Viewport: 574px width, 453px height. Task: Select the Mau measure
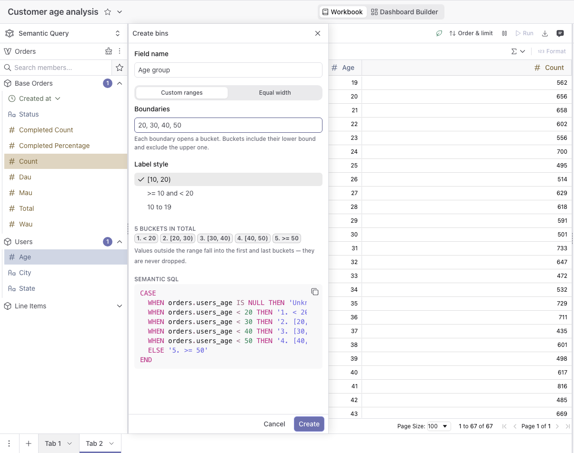[66, 193]
